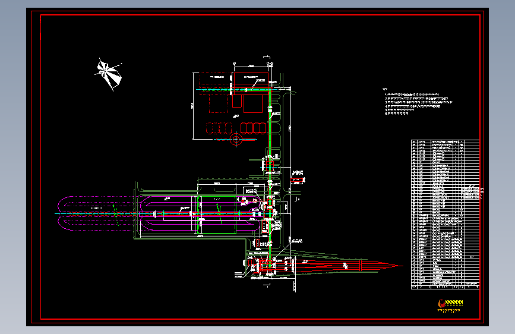This screenshot has height=334, width=515.
Task: Click the wind rose north arrow symbol
Action: 108,74
